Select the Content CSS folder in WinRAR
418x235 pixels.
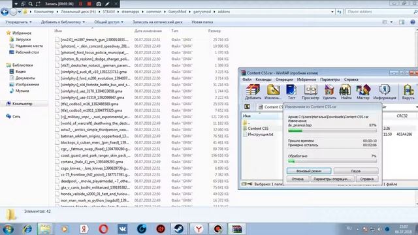(x=258, y=129)
